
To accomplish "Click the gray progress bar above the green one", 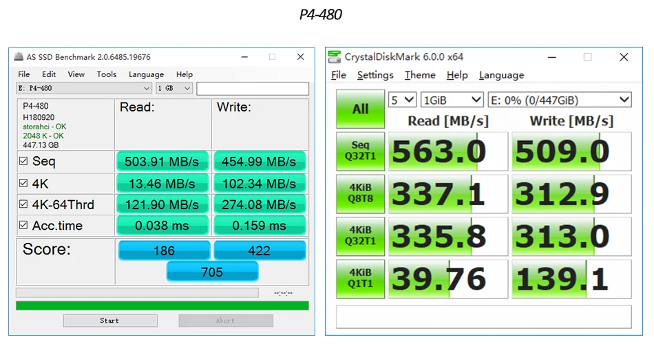I will pyautogui.click(x=137, y=292).
